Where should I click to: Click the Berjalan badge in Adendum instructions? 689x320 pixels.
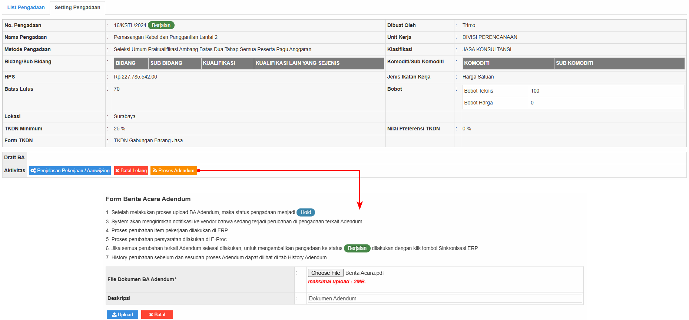coord(357,249)
